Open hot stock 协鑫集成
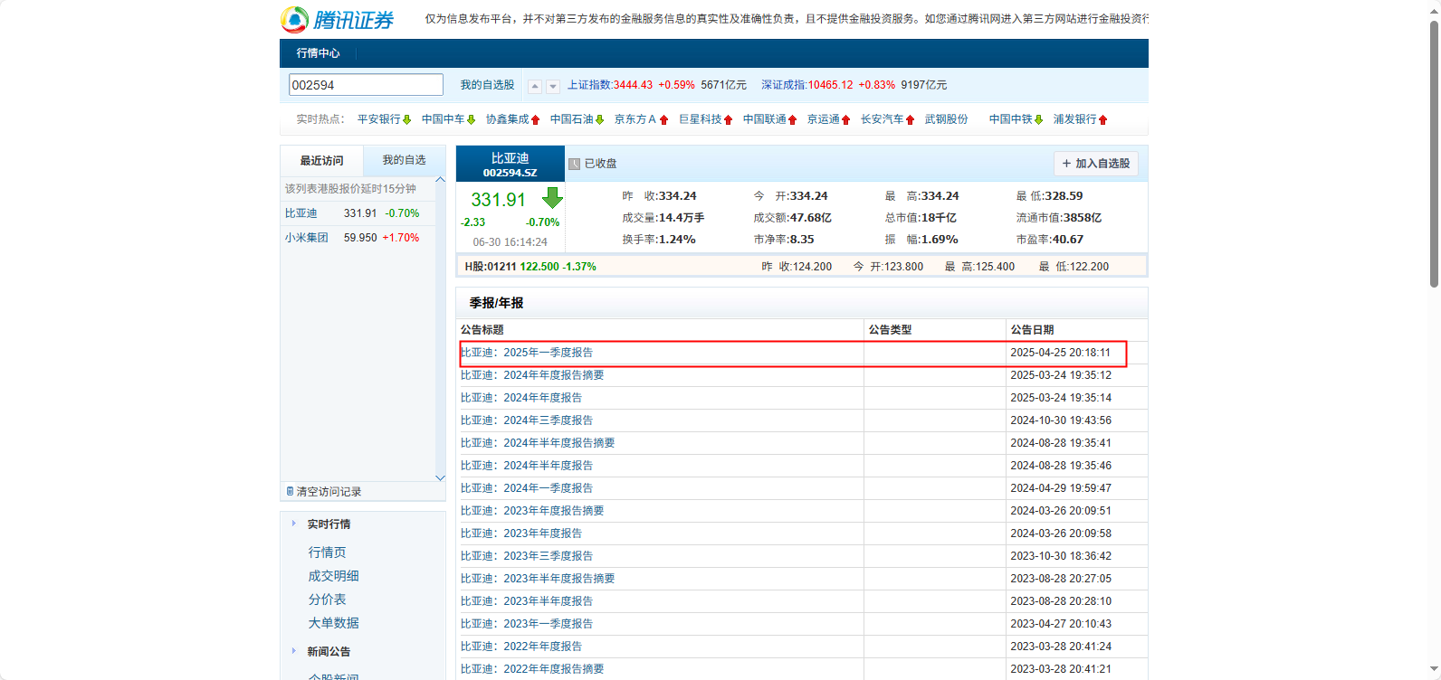This screenshot has width=1441, height=680. pyautogui.click(x=507, y=119)
